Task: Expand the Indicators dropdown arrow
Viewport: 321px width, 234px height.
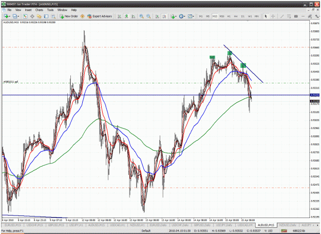Action: (176, 16)
